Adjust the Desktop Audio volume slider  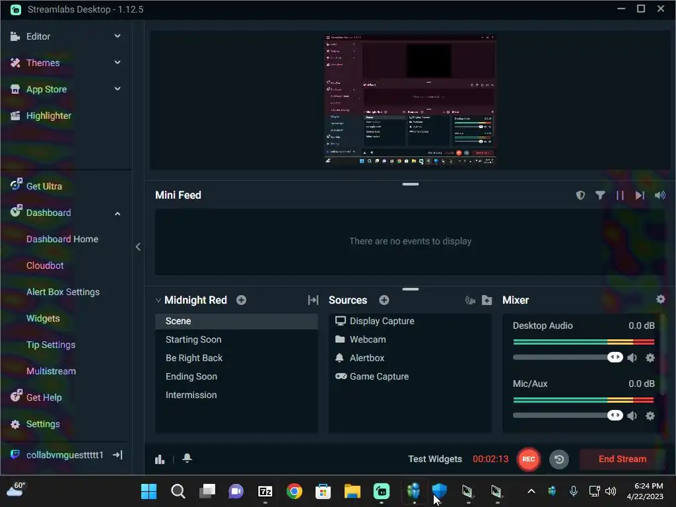pyautogui.click(x=615, y=357)
